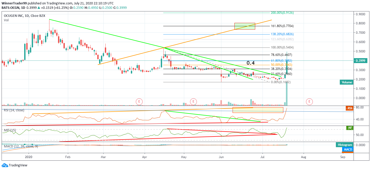The height and width of the screenshot is (170, 371).
Task: Click the 'Feb' label on time axis
Action: click(68, 157)
